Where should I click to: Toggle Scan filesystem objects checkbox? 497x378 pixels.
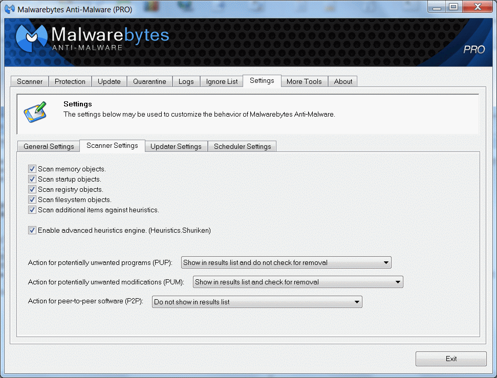click(32, 199)
